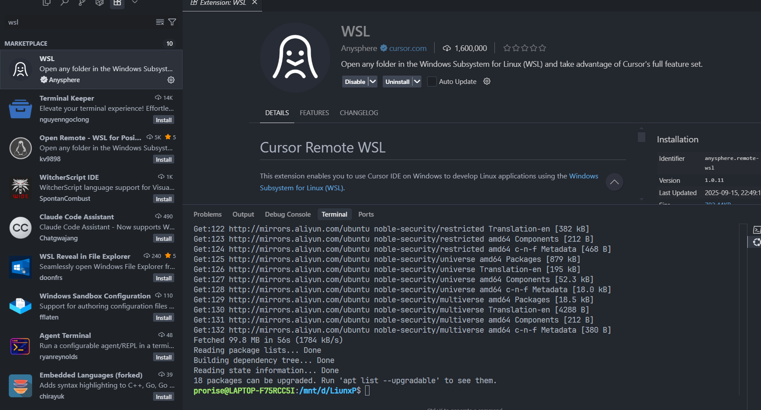Expand the activity bar overflow chevron
Screen dimensions: 761x410
coord(135,3)
